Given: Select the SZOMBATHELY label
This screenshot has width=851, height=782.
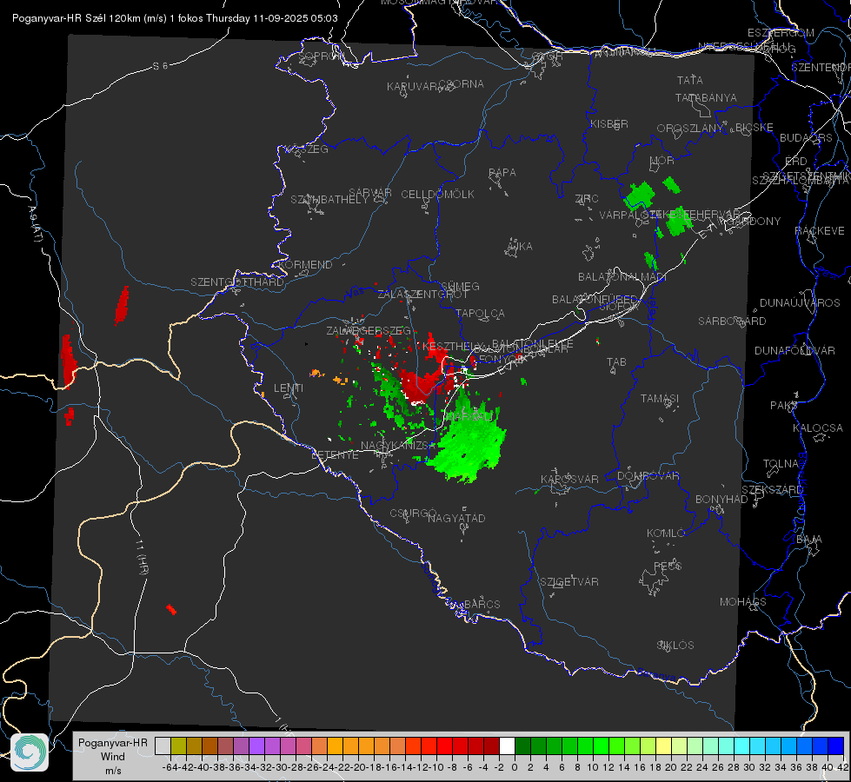Looking at the screenshot, I should point(329,199).
